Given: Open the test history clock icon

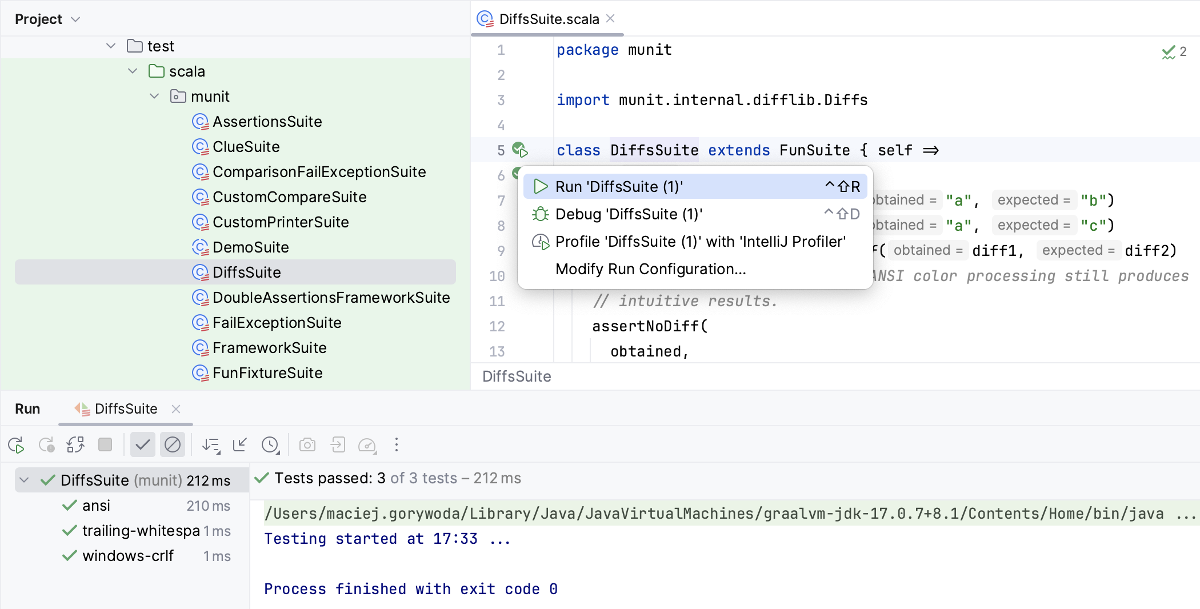Looking at the screenshot, I should click(x=270, y=445).
